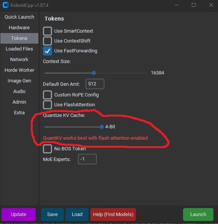Open the Quick Launch tab
Screen dimensions: 218x224
tap(19, 17)
